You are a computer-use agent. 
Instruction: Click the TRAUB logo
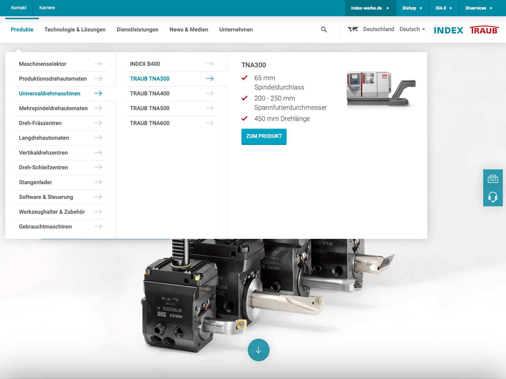click(x=484, y=30)
